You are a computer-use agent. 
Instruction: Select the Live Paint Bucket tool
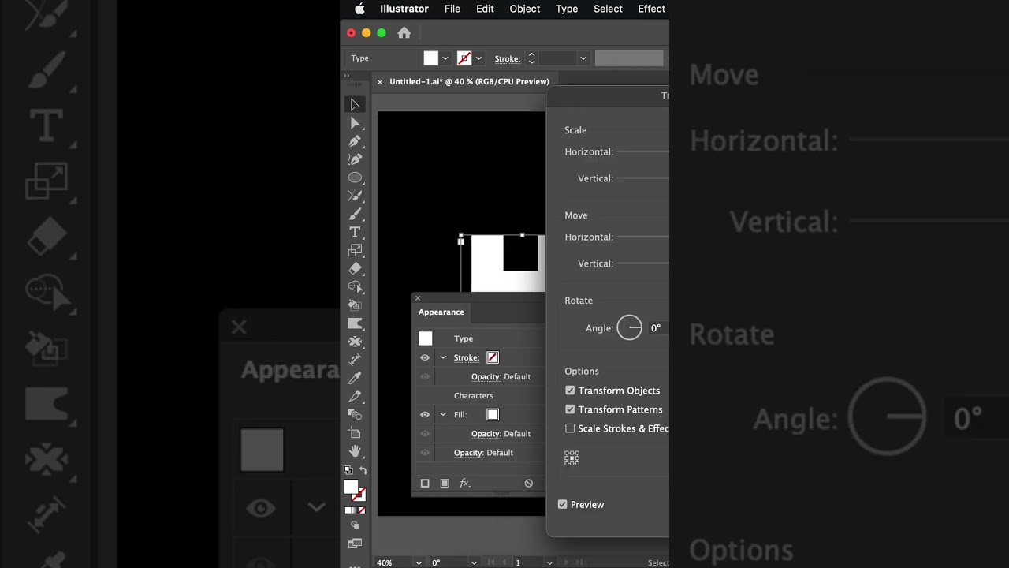pos(355,305)
